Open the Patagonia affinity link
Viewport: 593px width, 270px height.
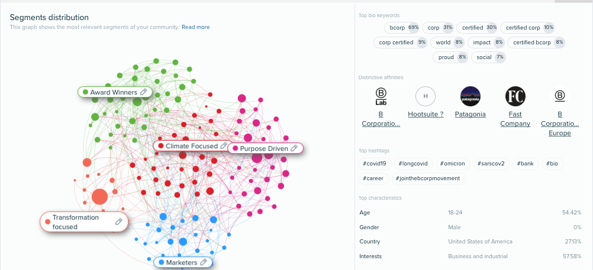tap(470, 114)
